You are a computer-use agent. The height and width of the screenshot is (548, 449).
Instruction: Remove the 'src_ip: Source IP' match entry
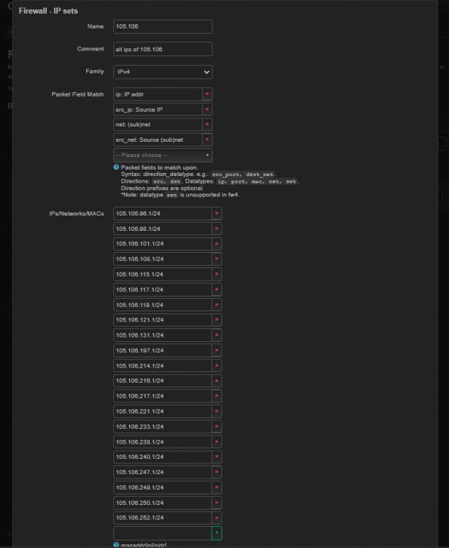pos(207,110)
